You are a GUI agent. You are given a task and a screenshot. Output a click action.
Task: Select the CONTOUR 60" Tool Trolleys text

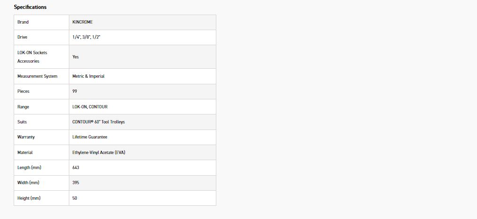tap(99, 122)
